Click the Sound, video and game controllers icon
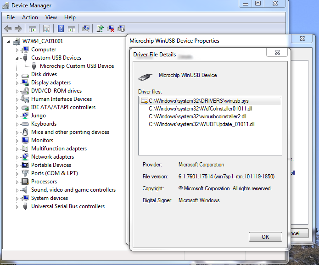The height and width of the screenshot is (265, 319). [x=25, y=190]
